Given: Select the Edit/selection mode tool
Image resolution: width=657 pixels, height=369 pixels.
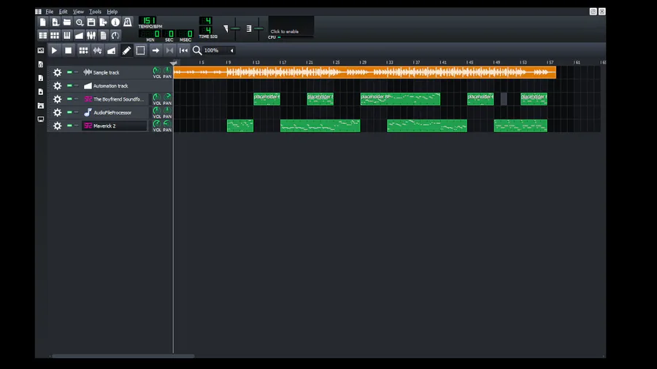Looking at the screenshot, I should (140, 50).
